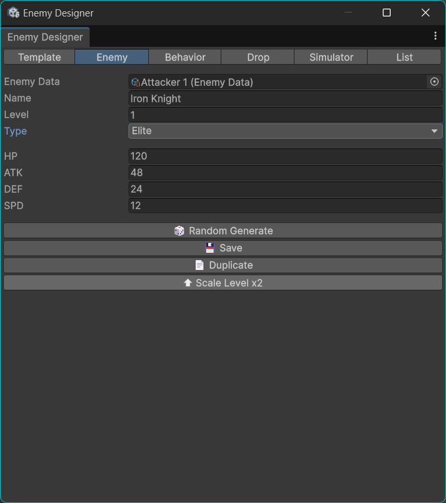Click the DEF label

[x=13, y=189]
